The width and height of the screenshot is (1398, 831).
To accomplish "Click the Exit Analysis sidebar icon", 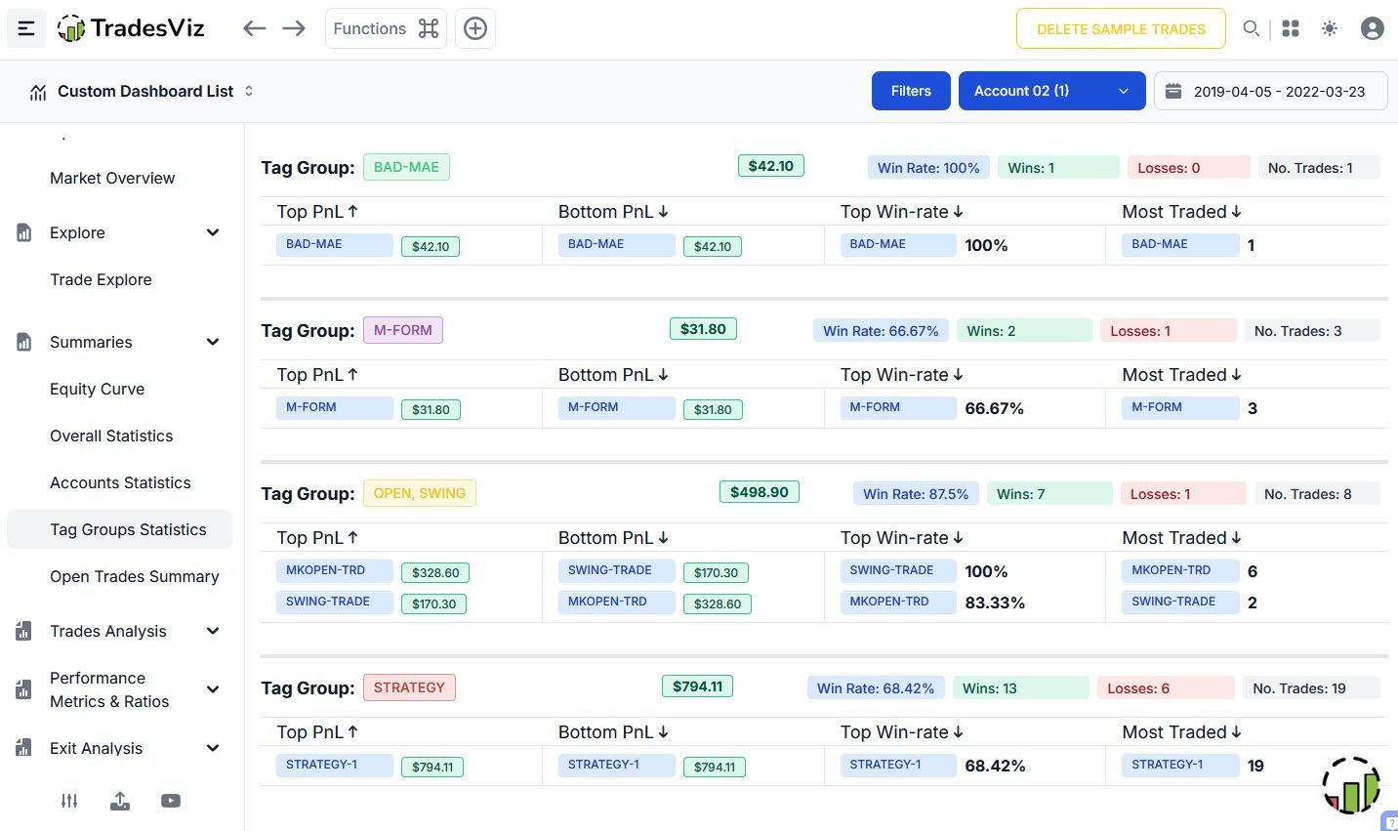I will click(24, 748).
